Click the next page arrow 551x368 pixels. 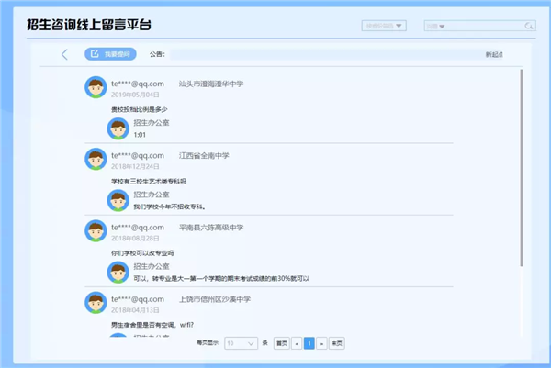[x=321, y=342]
